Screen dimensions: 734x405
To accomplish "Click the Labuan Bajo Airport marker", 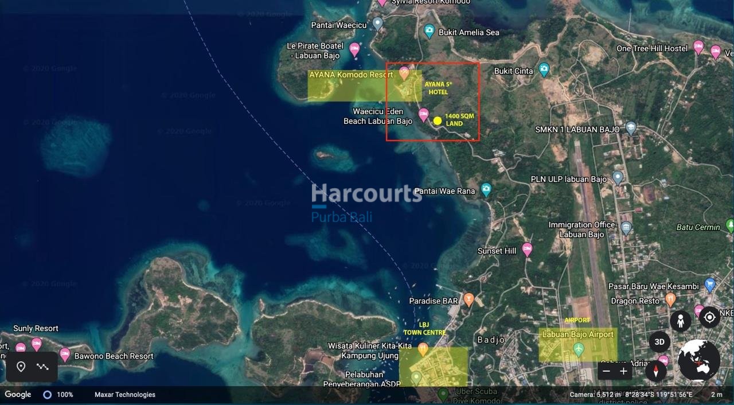I will (579, 348).
